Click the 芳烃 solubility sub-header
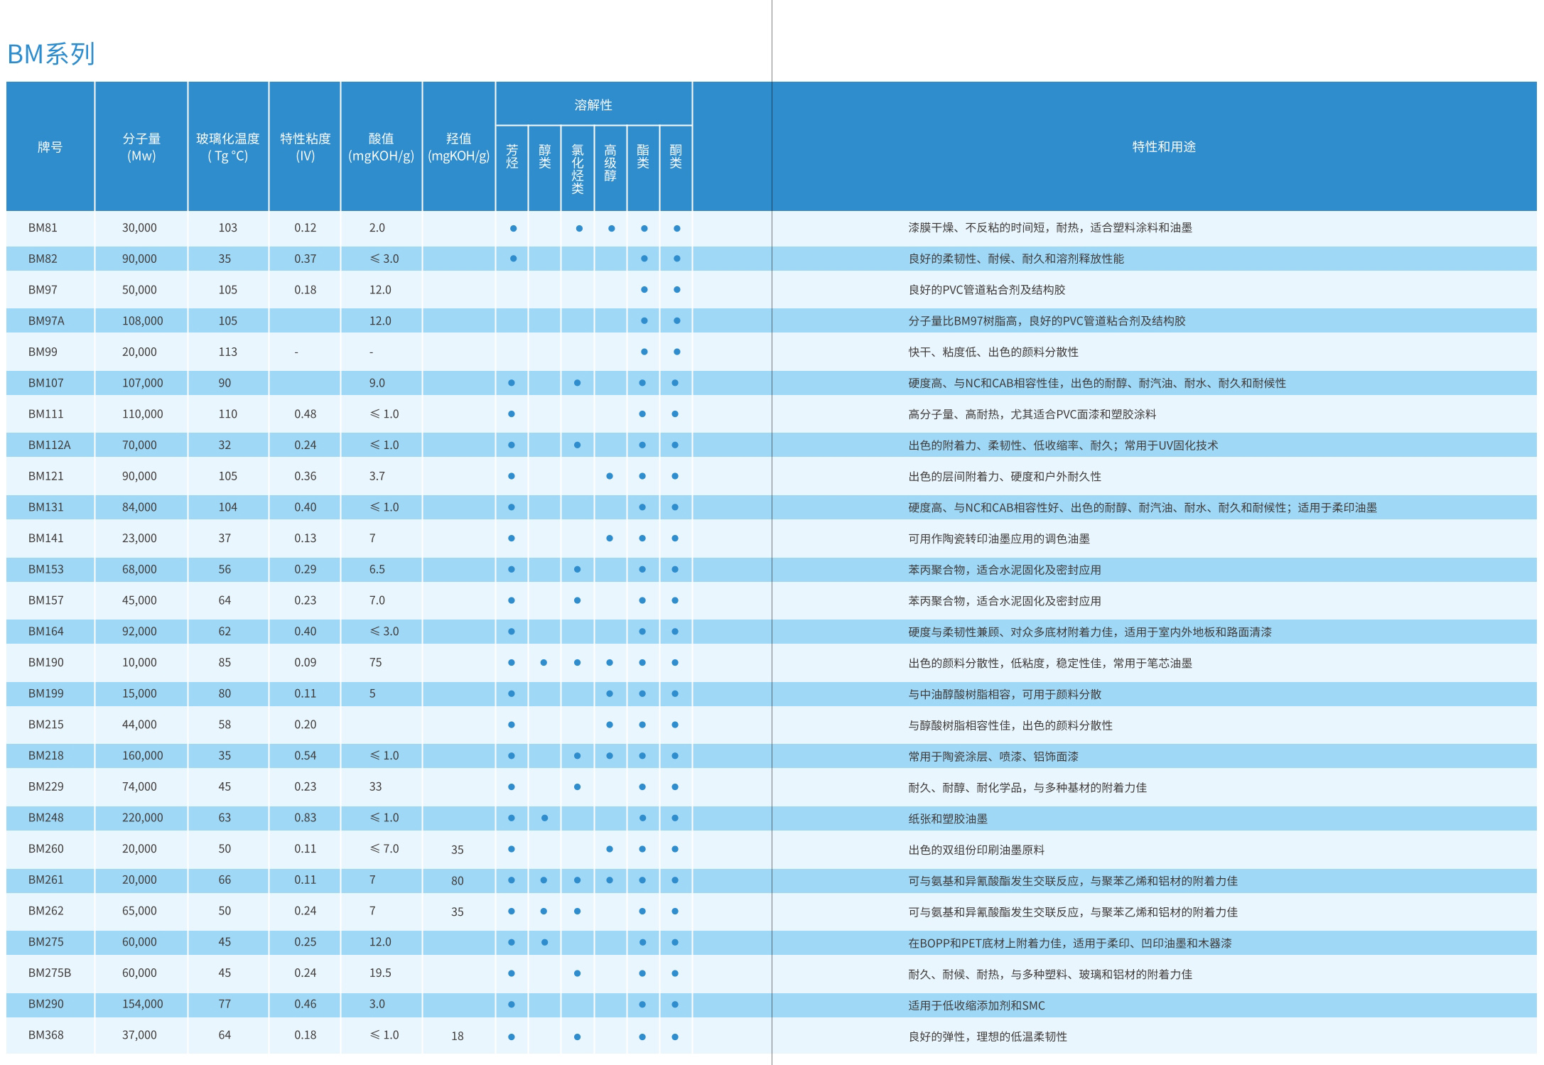1544x1065 pixels. pyautogui.click(x=512, y=156)
